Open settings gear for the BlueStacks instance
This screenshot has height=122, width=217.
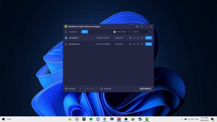click(130, 38)
